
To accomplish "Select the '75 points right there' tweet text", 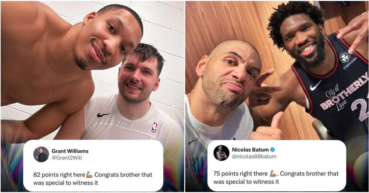I will (x=241, y=173).
